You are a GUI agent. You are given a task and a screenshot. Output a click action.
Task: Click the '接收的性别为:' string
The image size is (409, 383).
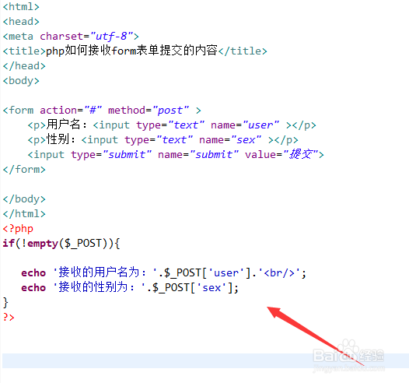click(x=100, y=288)
